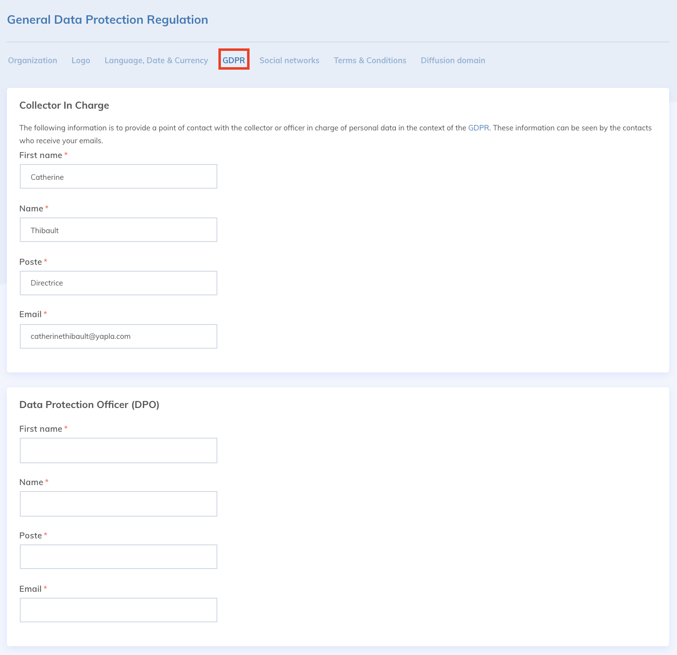The image size is (677, 655).
Task: Switch to Diffusion domain tab
Action: (x=453, y=60)
